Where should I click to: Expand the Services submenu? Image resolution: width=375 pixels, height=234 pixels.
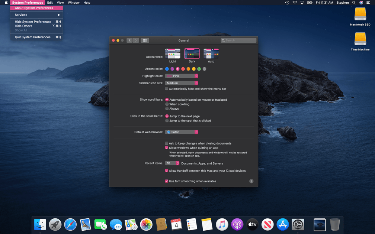point(36,15)
